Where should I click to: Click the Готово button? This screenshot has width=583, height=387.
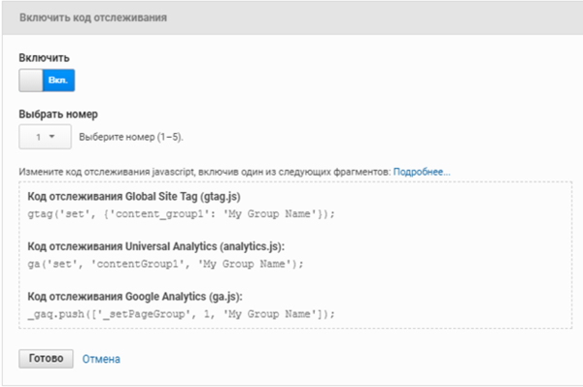tap(46, 359)
